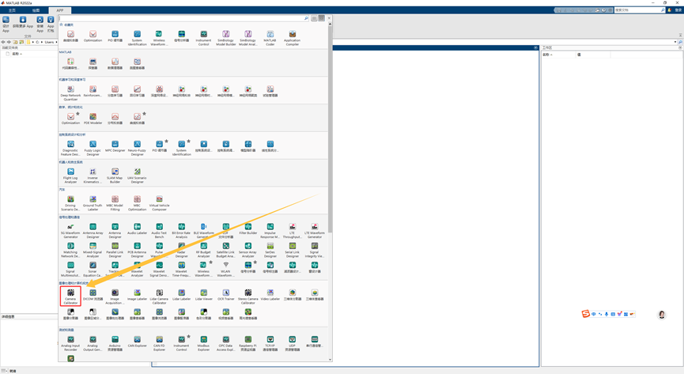Click the user avatar floating icon

point(662,315)
